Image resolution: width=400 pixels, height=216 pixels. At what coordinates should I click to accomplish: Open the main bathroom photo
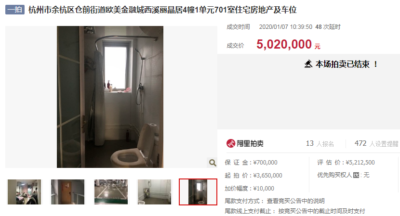110,97
